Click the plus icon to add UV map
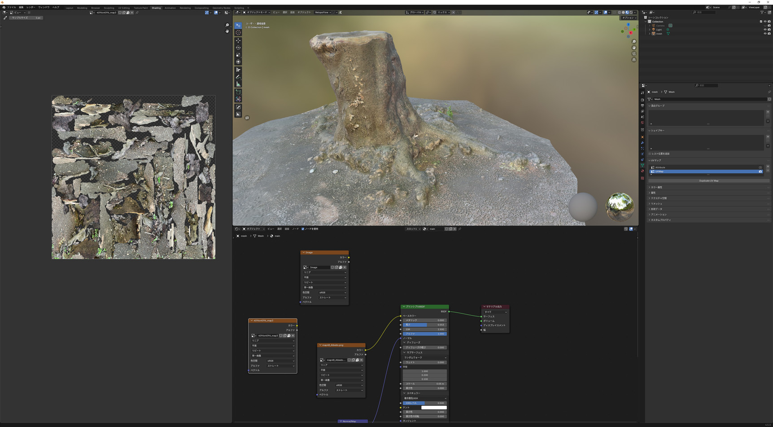 pyautogui.click(x=768, y=167)
